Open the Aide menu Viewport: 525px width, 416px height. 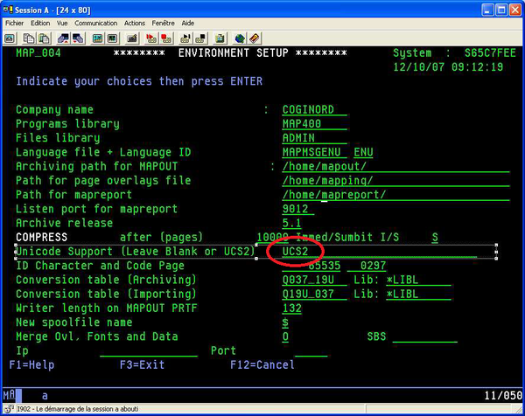point(188,23)
